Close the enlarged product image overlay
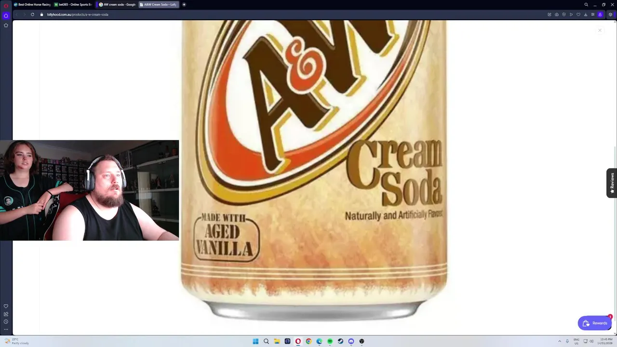617x347 pixels. click(x=600, y=30)
